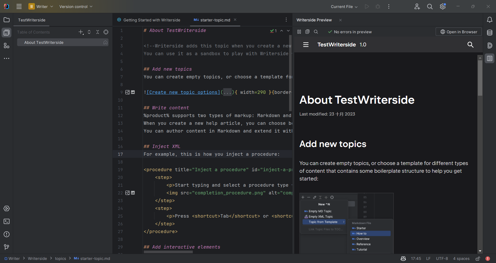Click Writer breadcrumb in status bar
This screenshot has height=263, width=496.
pyautogui.click(x=12, y=258)
